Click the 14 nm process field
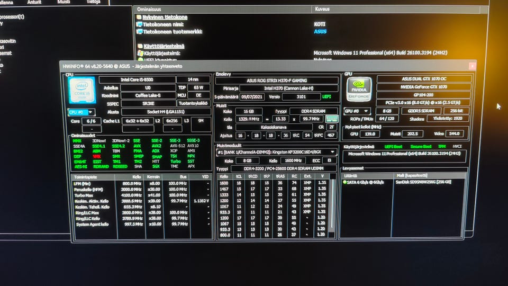Screen dimensions: 508x286 tap(193, 79)
